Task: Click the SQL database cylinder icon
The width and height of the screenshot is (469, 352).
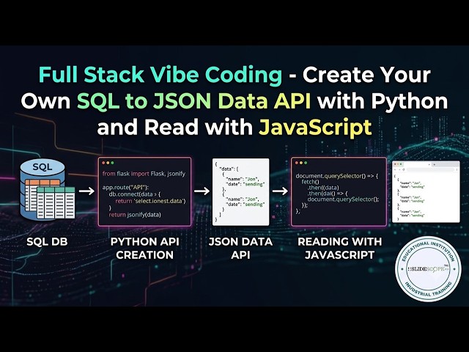Action: [47, 190]
